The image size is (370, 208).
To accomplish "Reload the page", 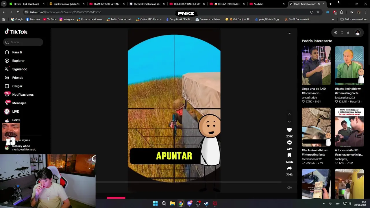I will 18,12.
